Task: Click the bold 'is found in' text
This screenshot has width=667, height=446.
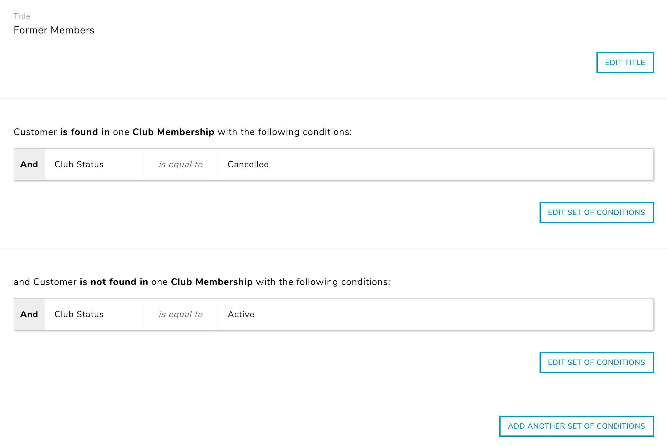Action: click(x=85, y=132)
